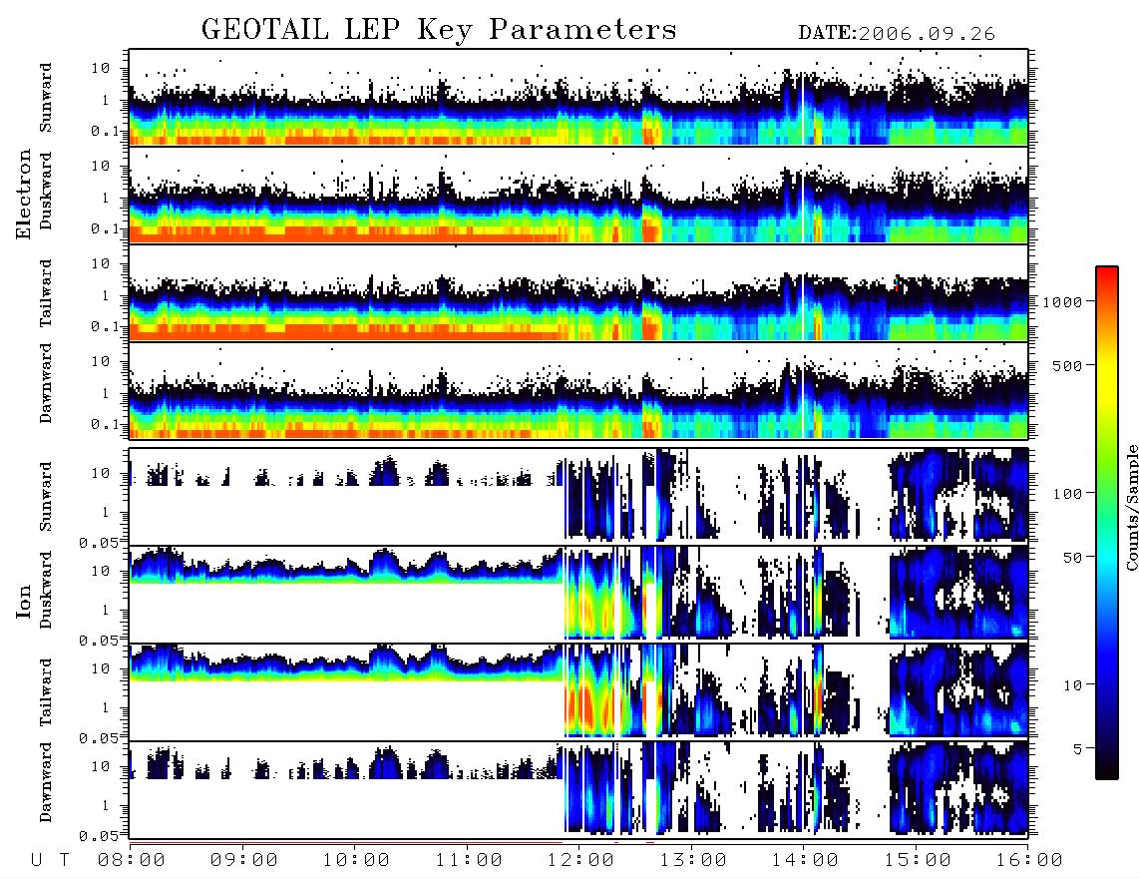Select the 14:00 time tick label

(805, 861)
